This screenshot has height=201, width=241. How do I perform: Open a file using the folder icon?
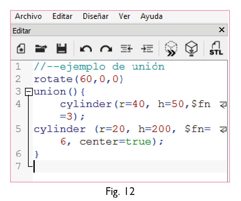41,49
